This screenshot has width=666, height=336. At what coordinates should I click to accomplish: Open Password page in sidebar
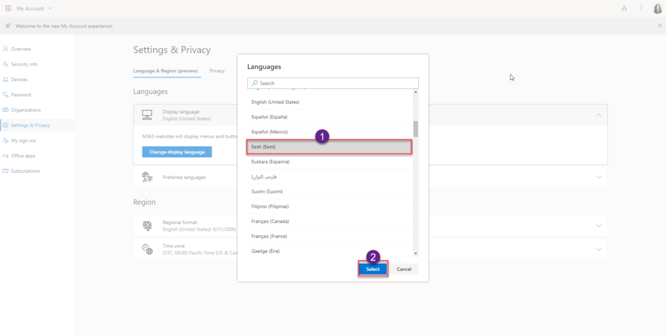point(21,95)
